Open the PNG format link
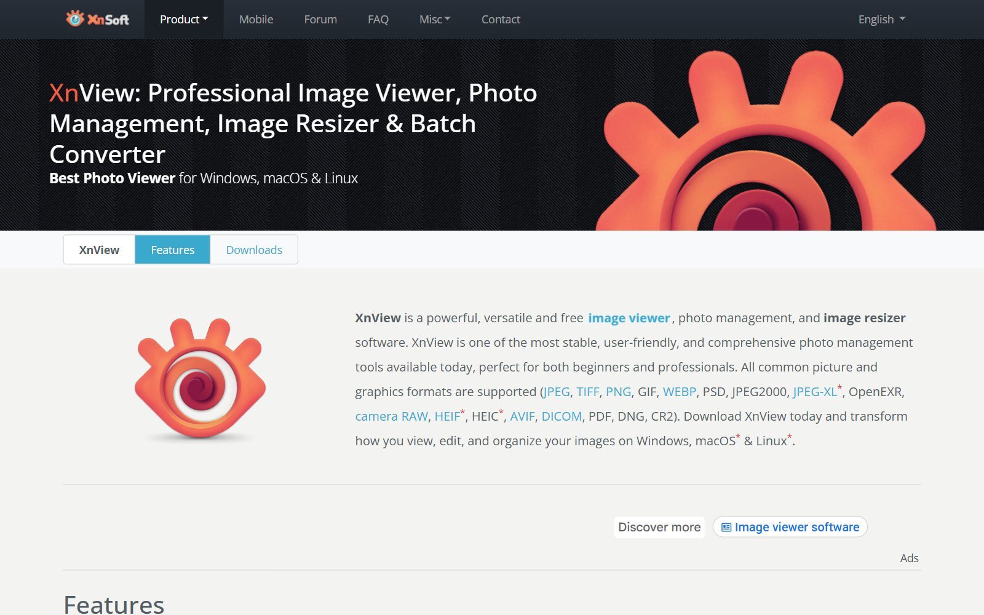The width and height of the screenshot is (984, 615). click(x=618, y=392)
